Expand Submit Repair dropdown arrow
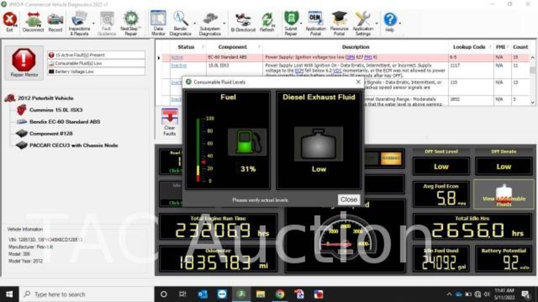538x302 pixels. [x=301, y=24]
